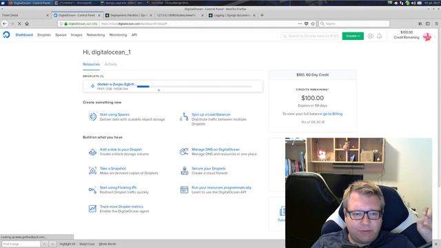Switch to the Logging Django documentation tab
The height and width of the screenshot is (248, 441).
click(232, 15)
